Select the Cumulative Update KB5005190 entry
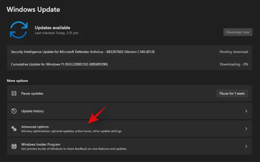 point(129,64)
